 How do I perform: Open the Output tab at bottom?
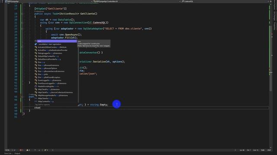[17, 153]
